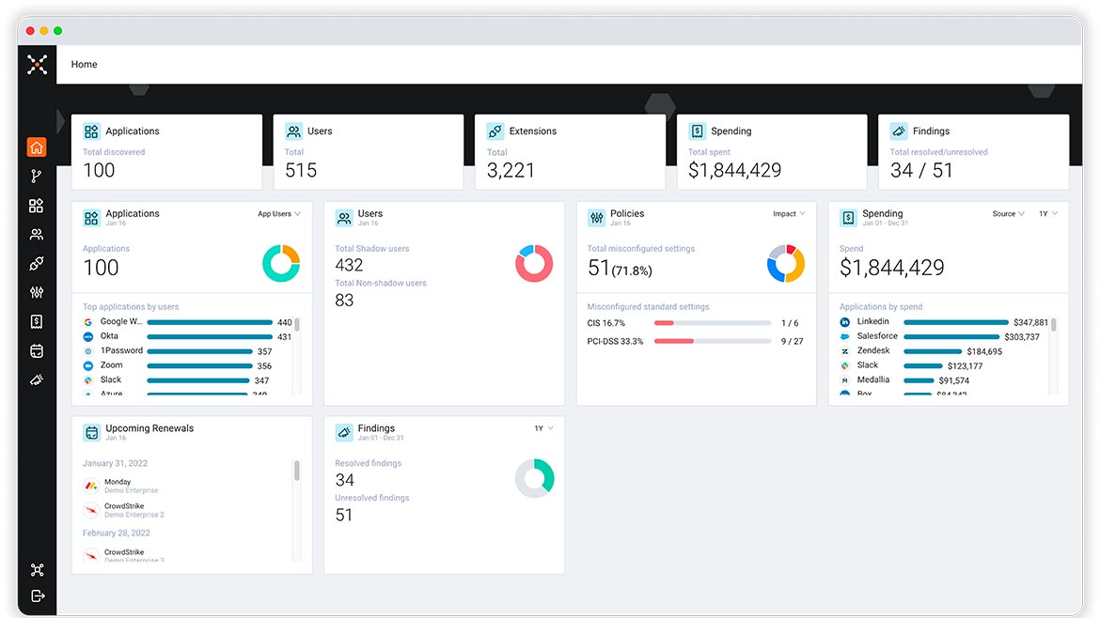This screenshot has height=618, width=1100.
Task: Expand the App Users dropdown
Action: (279, 214)
